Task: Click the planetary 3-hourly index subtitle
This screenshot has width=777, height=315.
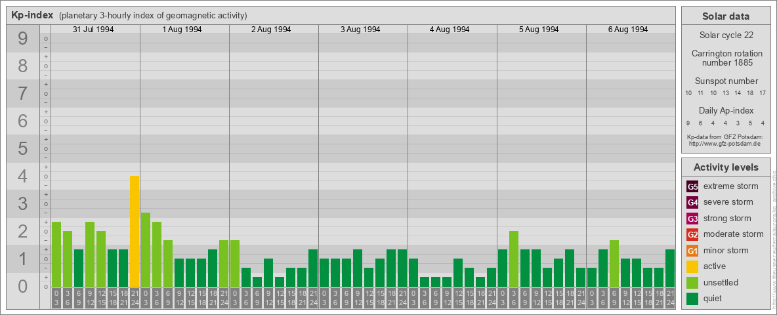Action: pyautogui.click(x=153, y=16)
